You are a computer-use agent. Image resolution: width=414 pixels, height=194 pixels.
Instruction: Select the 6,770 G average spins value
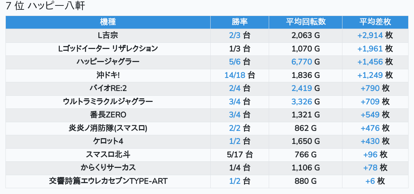pos(306,62)
